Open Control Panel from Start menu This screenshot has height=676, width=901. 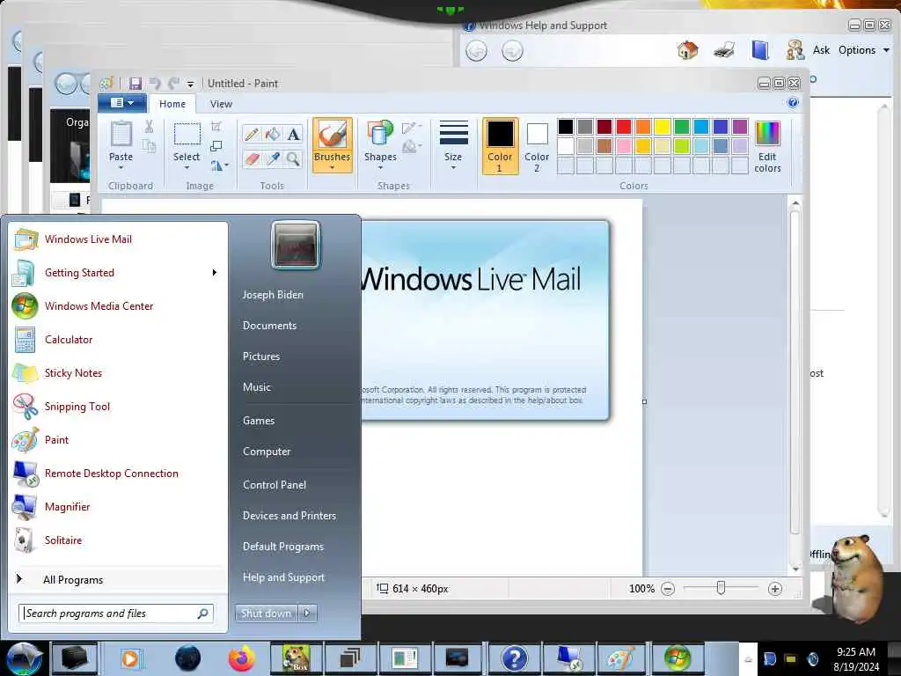275,485
